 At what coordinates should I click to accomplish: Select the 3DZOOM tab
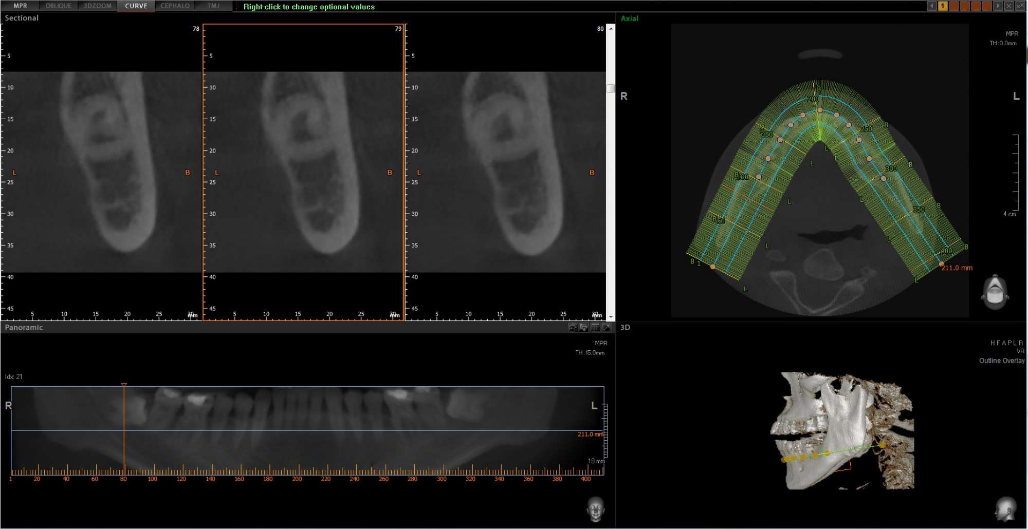click(98, 6)
